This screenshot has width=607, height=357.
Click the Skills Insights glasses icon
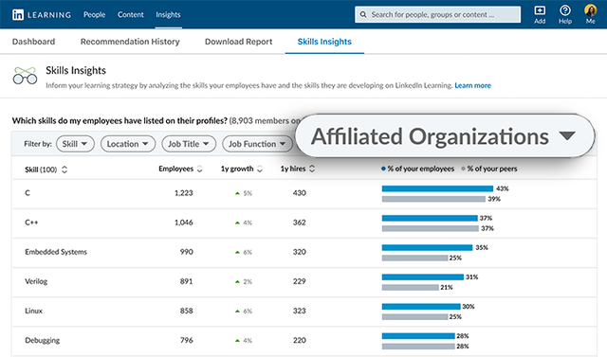pyautogui.click(x=25, y=76)
